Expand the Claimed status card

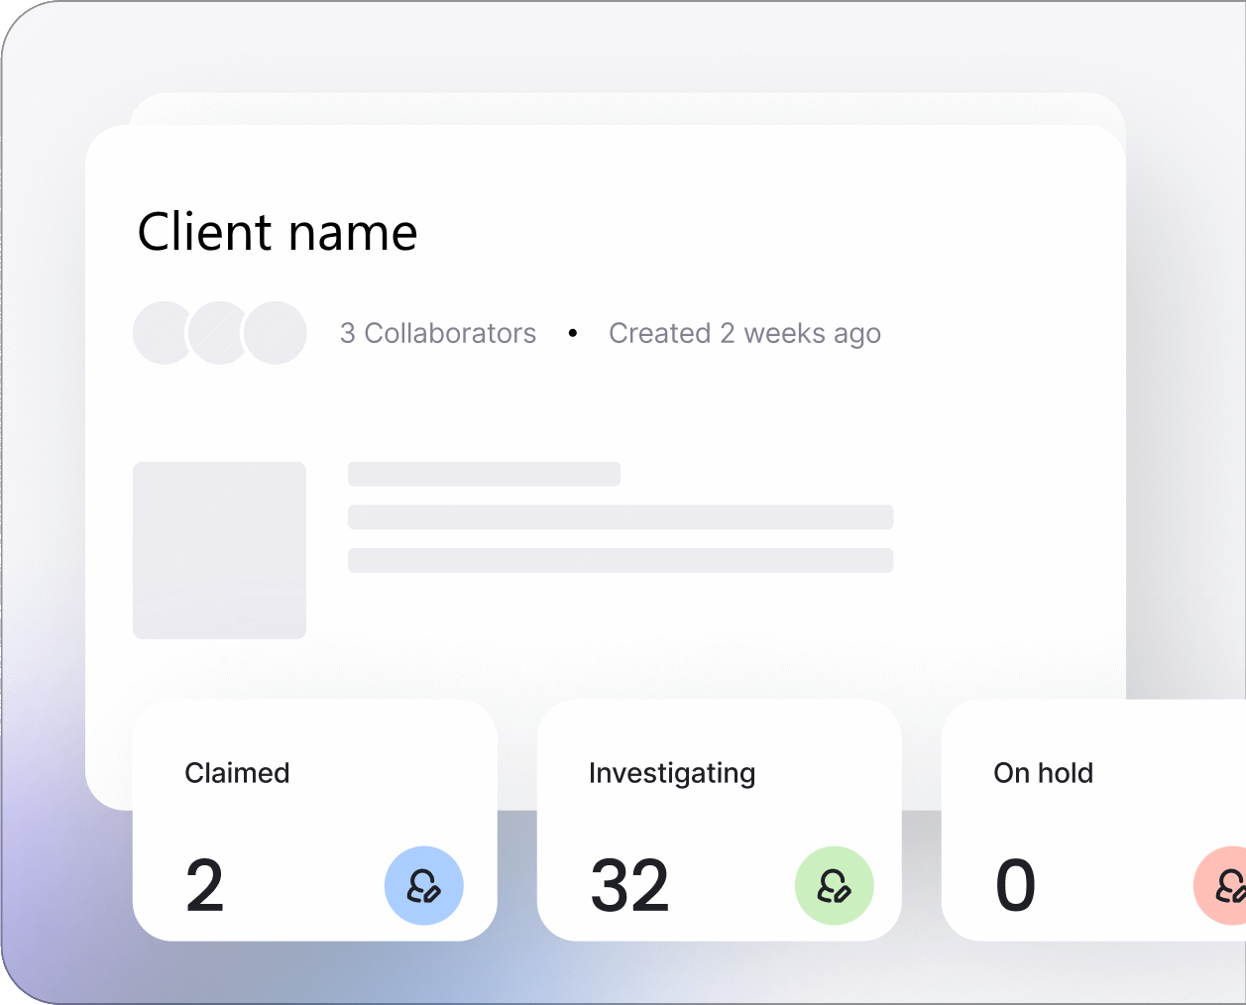coord(315,820)
